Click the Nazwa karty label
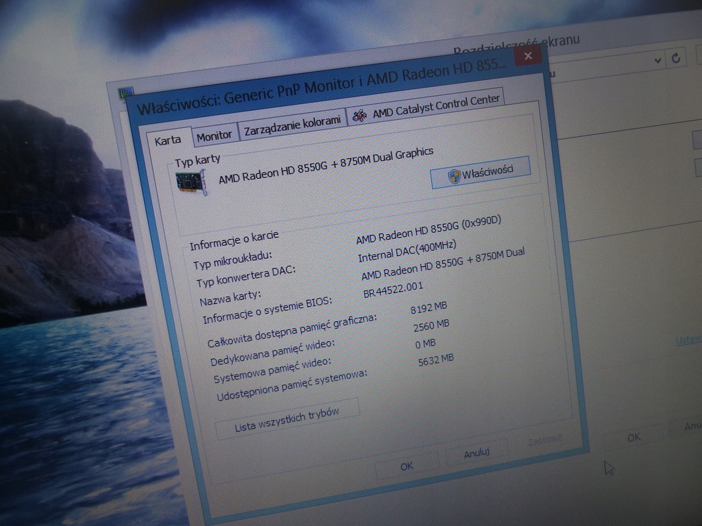Screen dimensions: 702x526 point(230,298)
